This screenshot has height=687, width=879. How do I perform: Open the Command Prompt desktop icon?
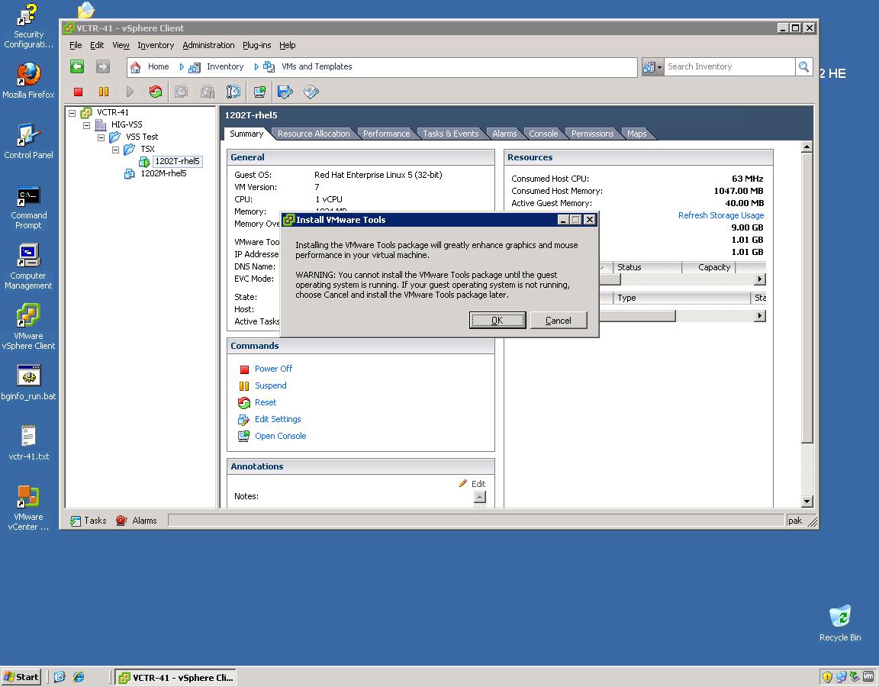(28, 207)
